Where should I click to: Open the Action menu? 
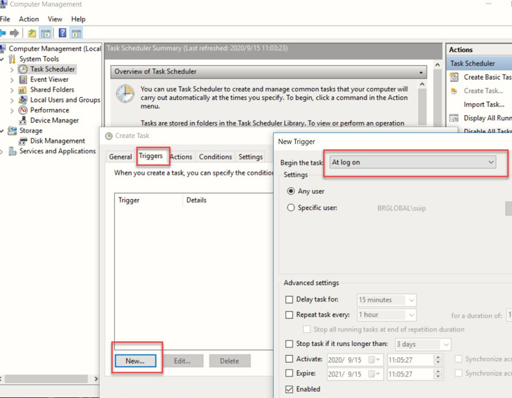click(28, 19)
